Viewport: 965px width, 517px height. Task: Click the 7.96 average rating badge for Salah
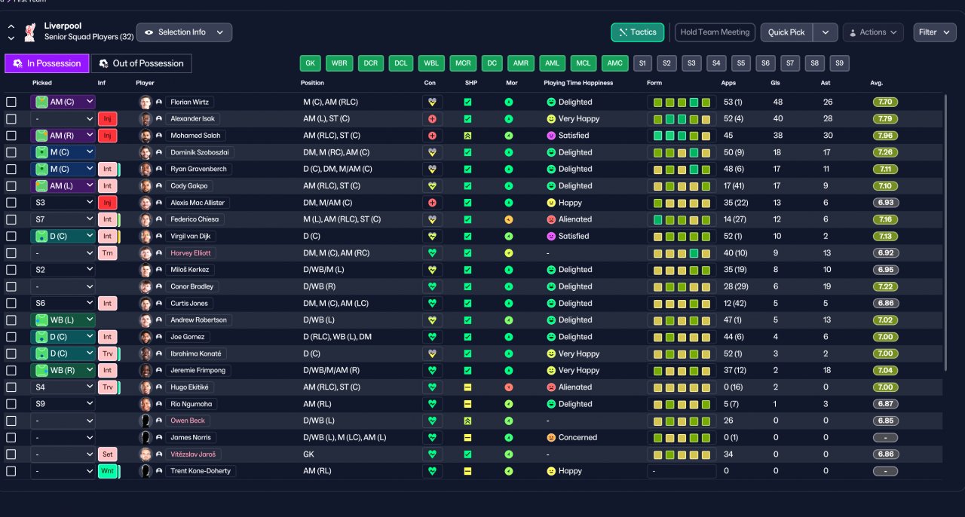pos(886,136)
